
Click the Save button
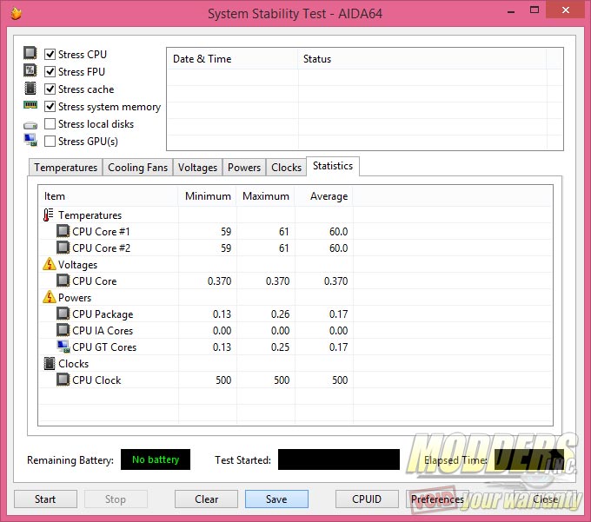[x=276, y=499]
